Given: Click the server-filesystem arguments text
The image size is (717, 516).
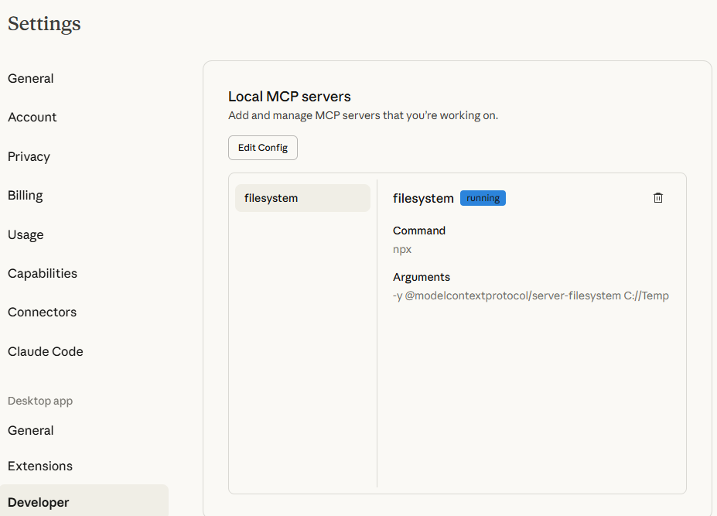Looking at the screenshot, I should click(531, 296).
